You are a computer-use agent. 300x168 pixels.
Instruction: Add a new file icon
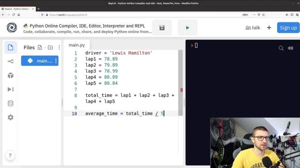pyautogui.click(x=40, y=48)
